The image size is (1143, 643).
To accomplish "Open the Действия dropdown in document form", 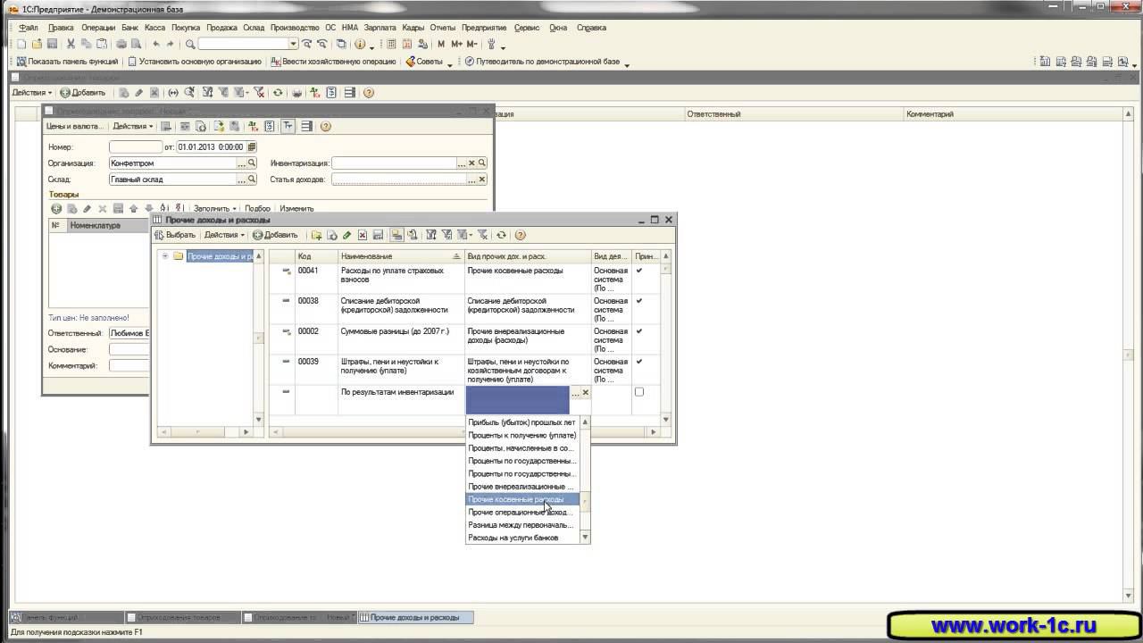I will (133, 126).
